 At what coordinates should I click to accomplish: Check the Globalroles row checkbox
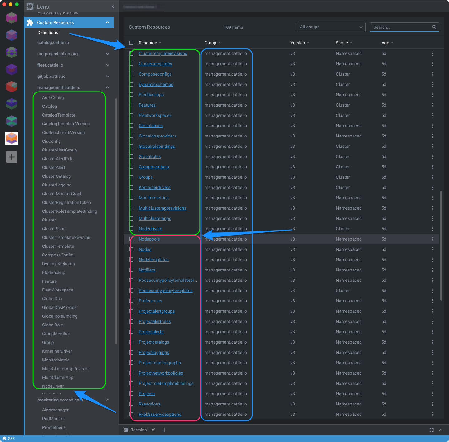[131, 156]
